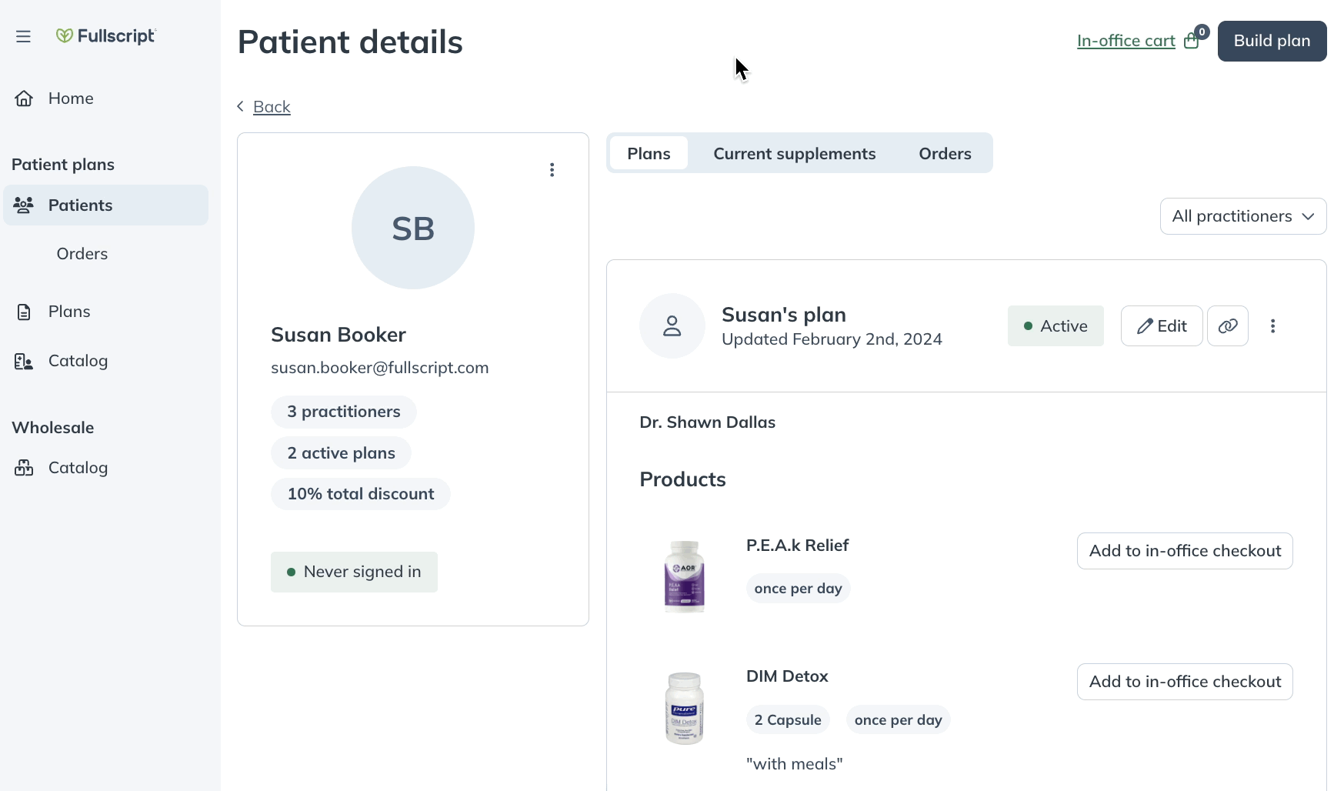
Task: Click DIM Detox once per day tag
Action: (899, 720)
